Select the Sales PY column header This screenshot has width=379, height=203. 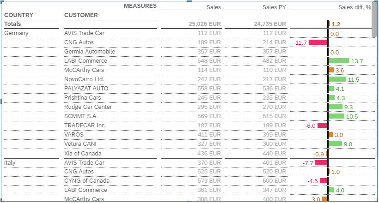[274, 7]
